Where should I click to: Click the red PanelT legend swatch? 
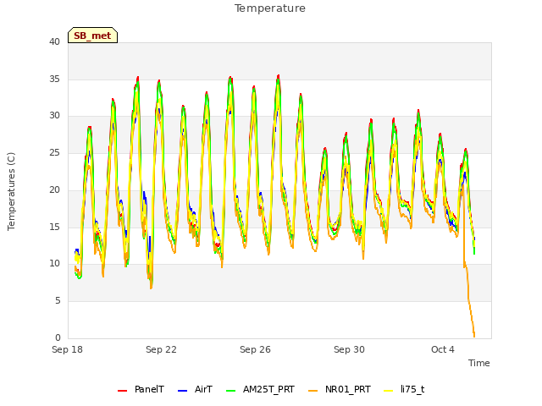coord(122,391)
